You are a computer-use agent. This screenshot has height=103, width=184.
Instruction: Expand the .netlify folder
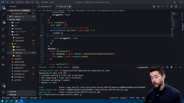22,23
